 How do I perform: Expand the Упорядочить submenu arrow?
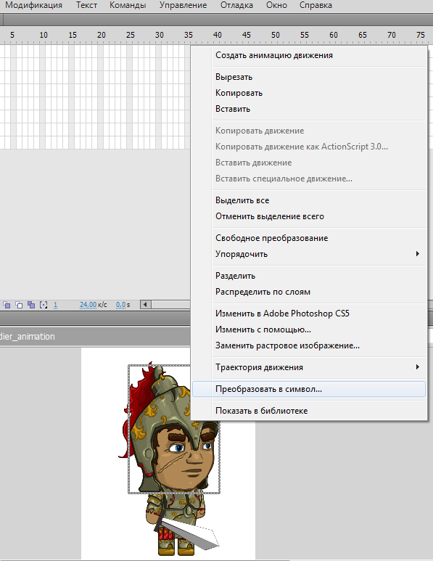click(x=417, y=254)
